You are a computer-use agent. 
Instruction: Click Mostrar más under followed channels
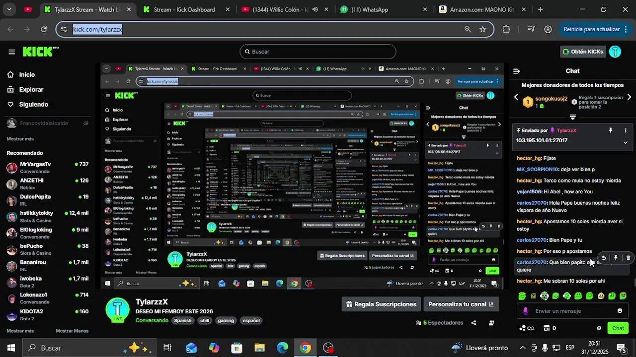point(20,139)
